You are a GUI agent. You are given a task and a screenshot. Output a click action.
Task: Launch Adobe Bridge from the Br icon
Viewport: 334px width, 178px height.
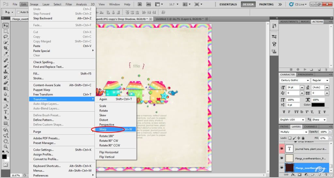(140, 4)
